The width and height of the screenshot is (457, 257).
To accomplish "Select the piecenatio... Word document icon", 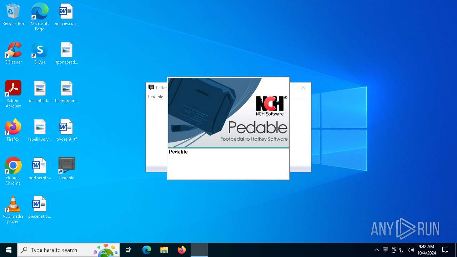I will (40, 208).
